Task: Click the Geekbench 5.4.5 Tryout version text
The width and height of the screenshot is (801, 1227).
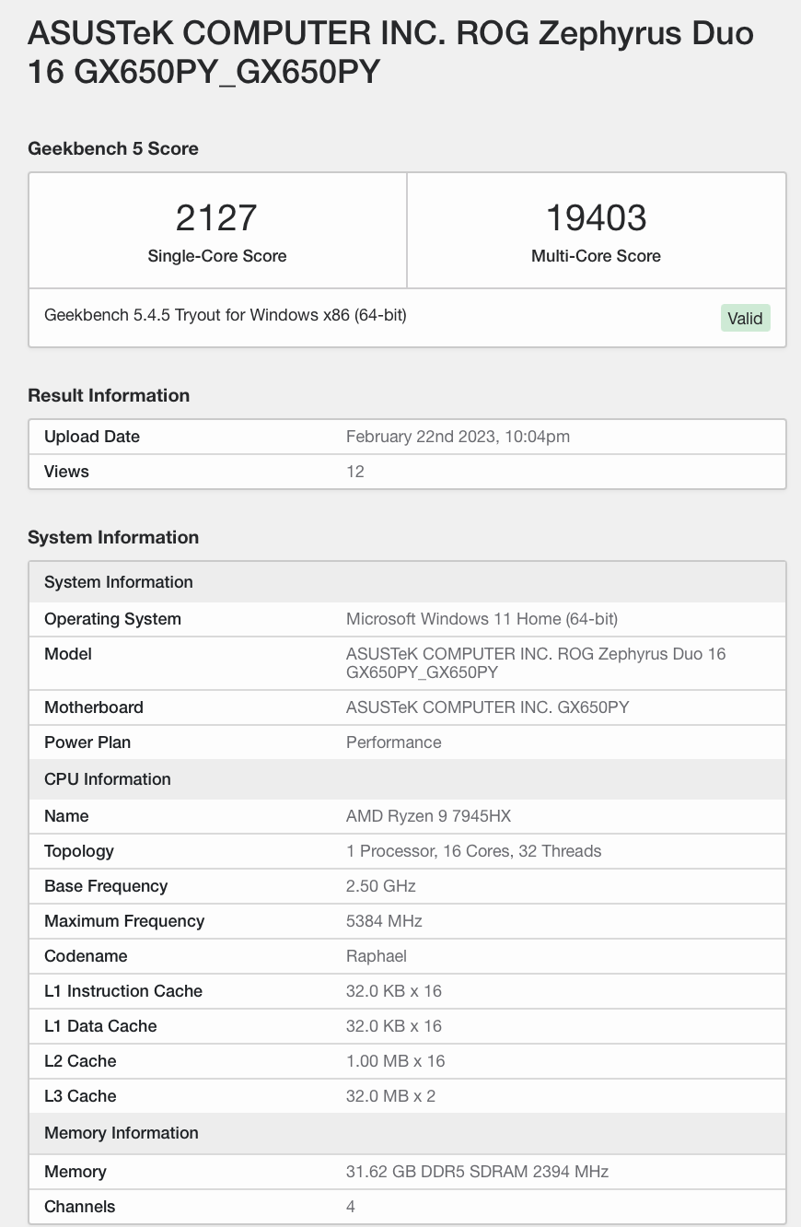Action: [226, 315]
